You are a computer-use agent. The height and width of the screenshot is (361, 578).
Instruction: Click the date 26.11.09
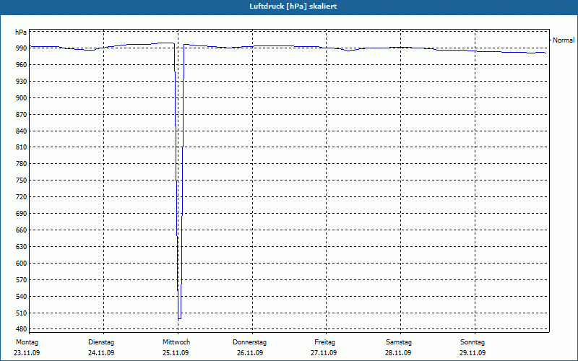[250, 353]
